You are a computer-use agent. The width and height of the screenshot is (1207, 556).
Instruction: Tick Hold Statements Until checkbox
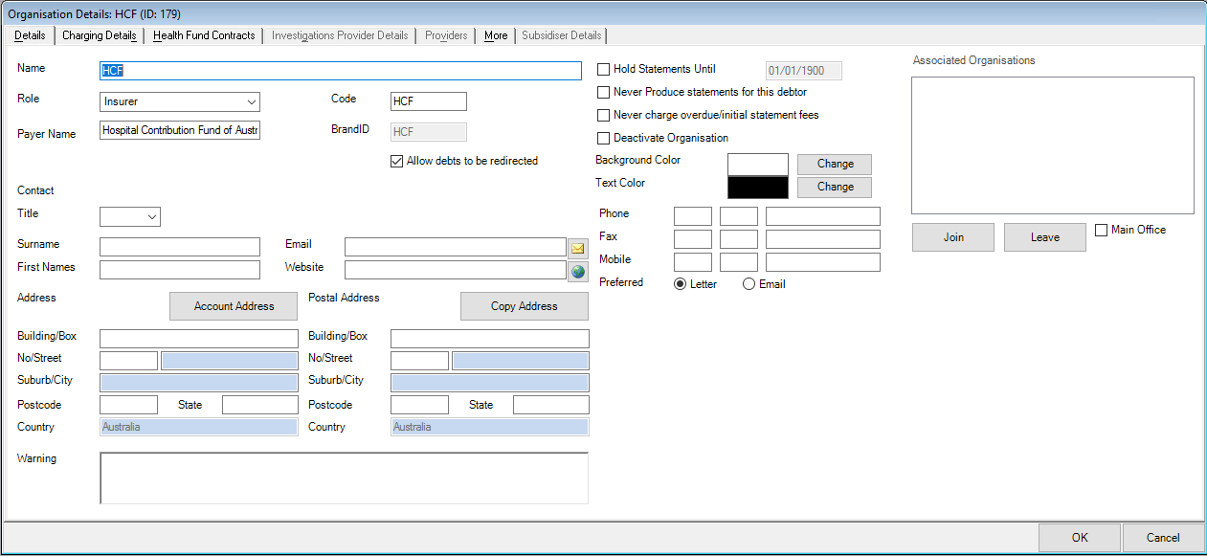coord(603,69)
